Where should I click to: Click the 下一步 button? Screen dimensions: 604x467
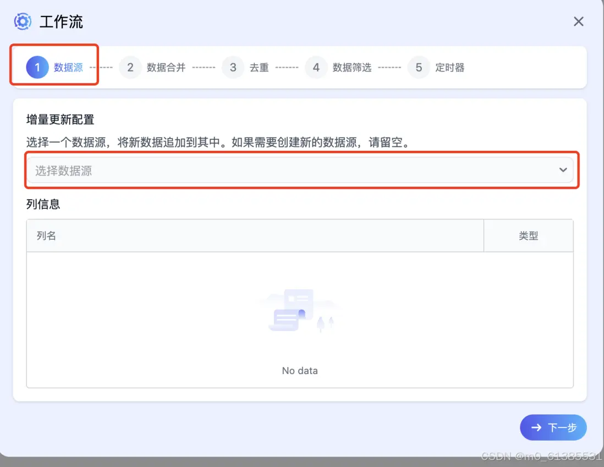pos(553,427)
